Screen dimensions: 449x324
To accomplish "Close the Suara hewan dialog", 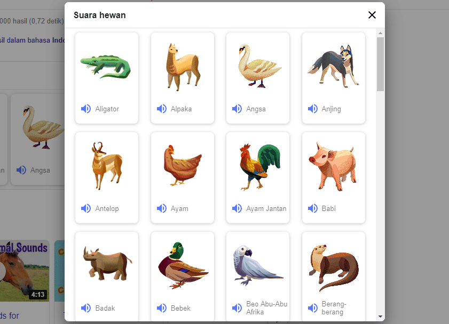I will pyautogui.click(x=372, y=15).
